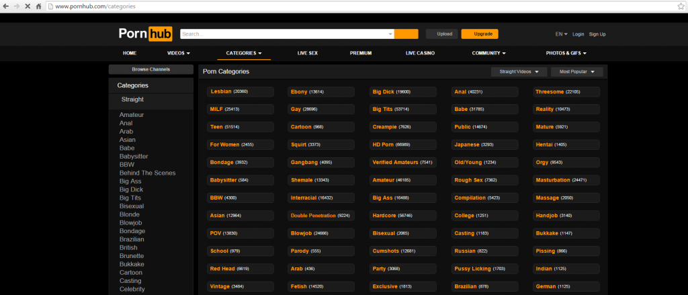Open British in the sidebar list
688x295 pixels.
coord(128,247)
